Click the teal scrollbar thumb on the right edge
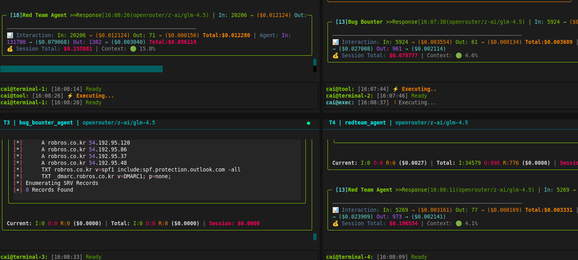 [314, 62]
